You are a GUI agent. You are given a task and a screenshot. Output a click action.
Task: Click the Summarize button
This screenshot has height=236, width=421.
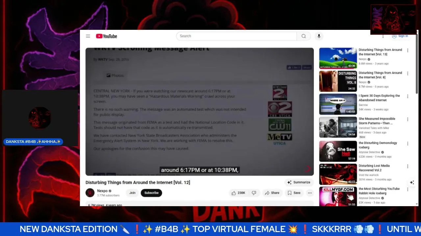299,182
